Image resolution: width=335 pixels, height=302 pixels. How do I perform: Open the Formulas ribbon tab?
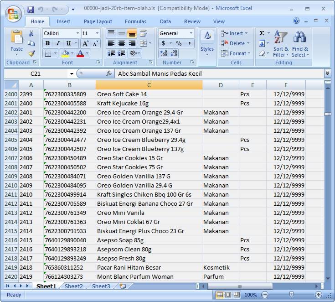pyautogui.click(x=135, y=21)
